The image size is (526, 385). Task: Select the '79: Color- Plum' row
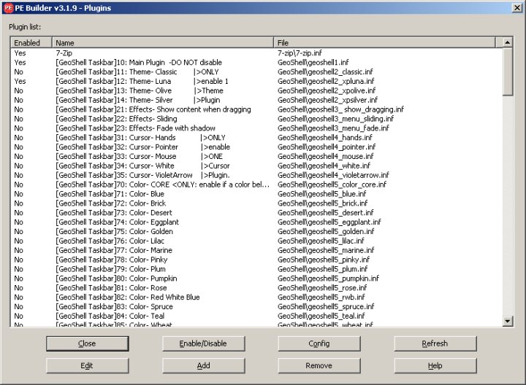pos(256,268)
